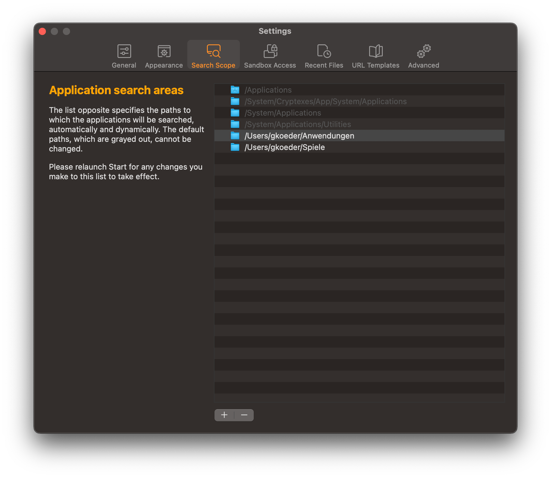Image resolution: width=551 pixels, height=478 pixels.
Task: Select the /Users/gkoeder/Spiele row
Action: (359, 147)
